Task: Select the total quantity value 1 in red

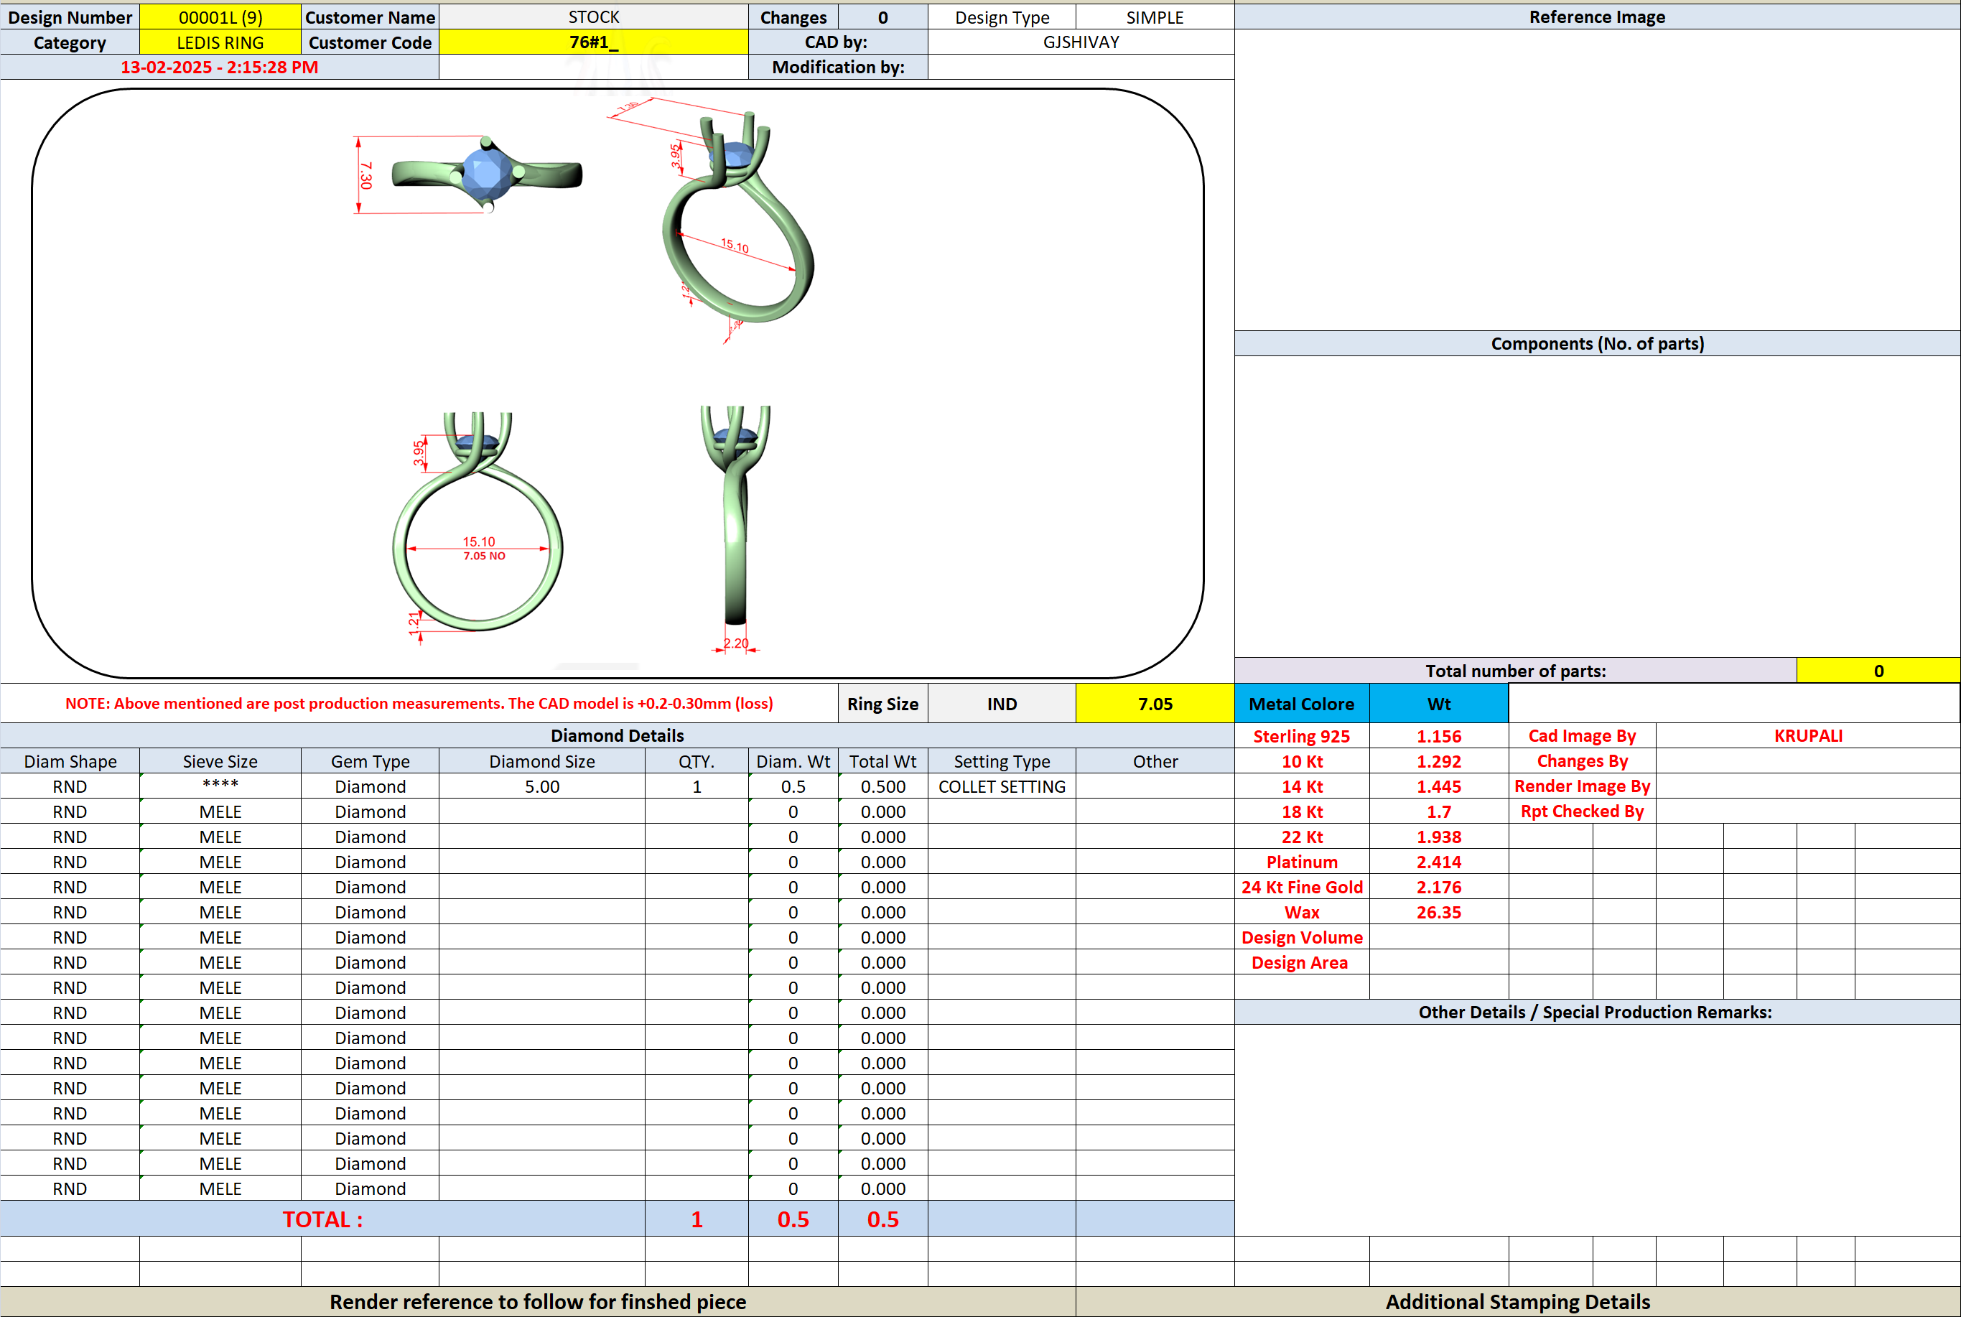Action: pyautogui.click(x=697, y=1219)
